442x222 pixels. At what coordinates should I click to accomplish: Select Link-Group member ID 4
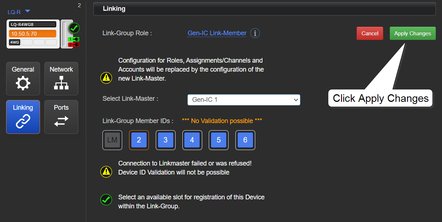[192, 140]
